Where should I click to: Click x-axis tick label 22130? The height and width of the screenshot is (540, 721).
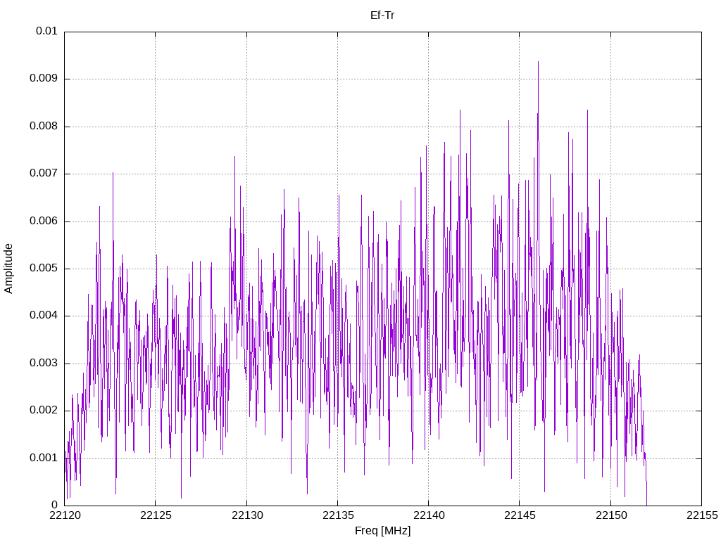(247, 515)
